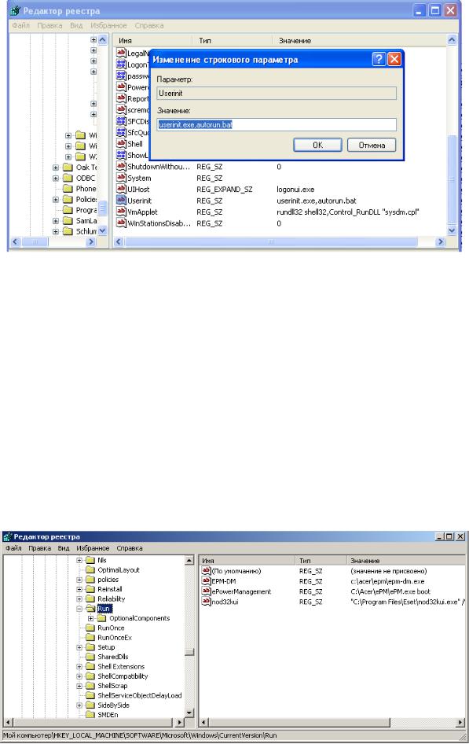Select the UIHost value icon
Image resolution: width=469 pixels, height=744 pixels.
(x=121, y=189)
